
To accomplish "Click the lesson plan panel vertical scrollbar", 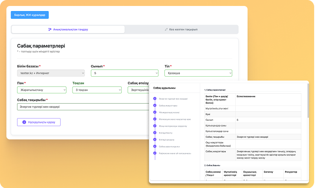I will [308, 101].
